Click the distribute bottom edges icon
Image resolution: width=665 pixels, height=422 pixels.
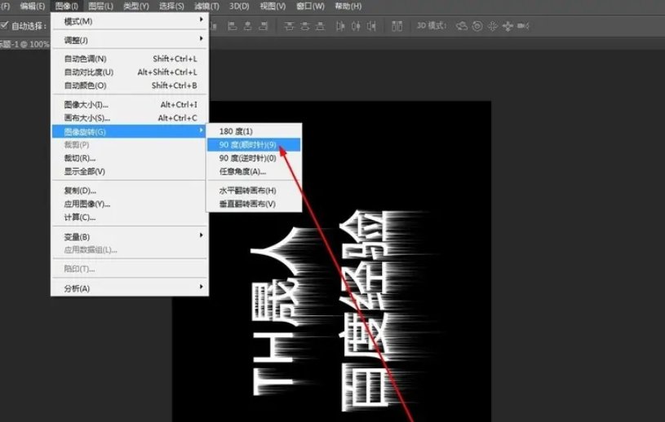pyautogui.click(x=320, y=26)
